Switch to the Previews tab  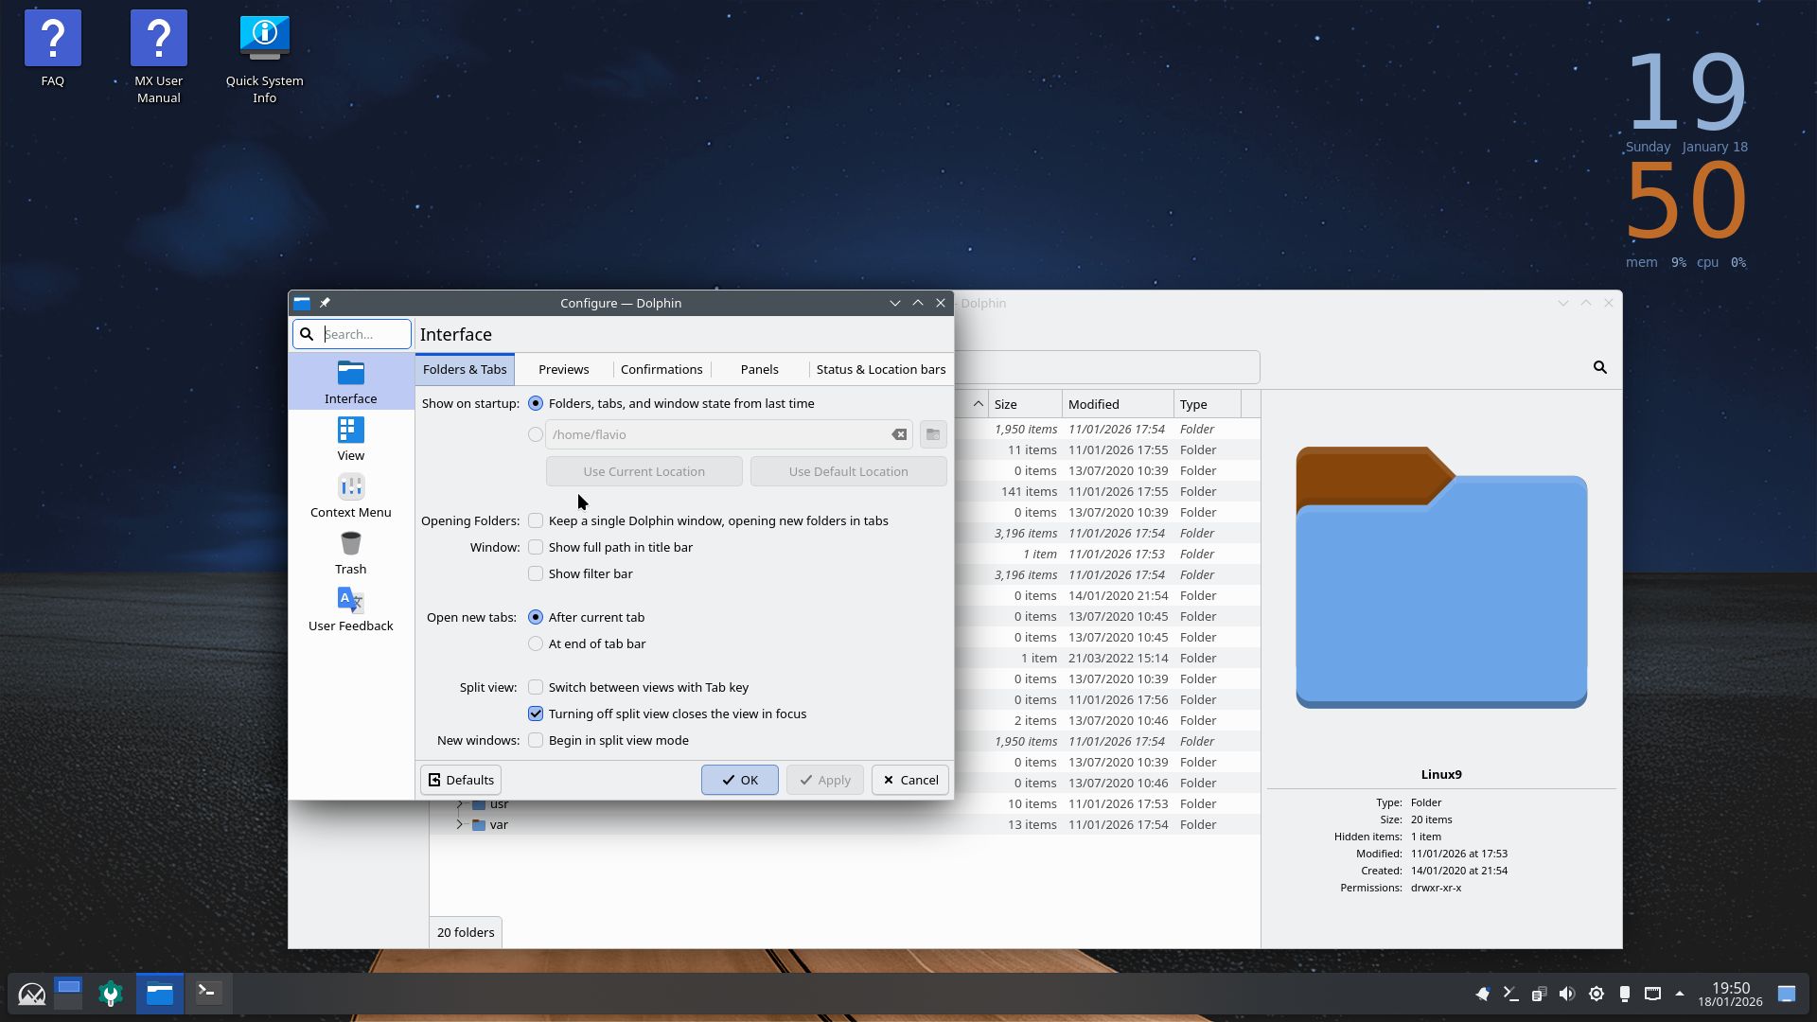click(x=563, y=369)
